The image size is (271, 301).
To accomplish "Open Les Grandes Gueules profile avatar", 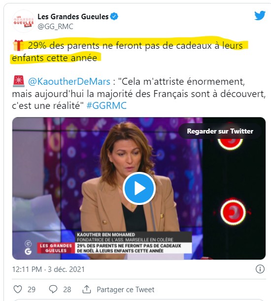I will [x=24, y=21].
